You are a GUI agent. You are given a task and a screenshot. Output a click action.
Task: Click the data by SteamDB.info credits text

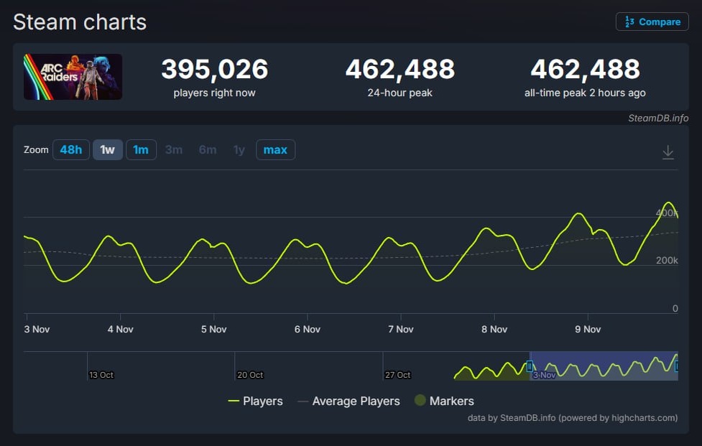[573, 418]
